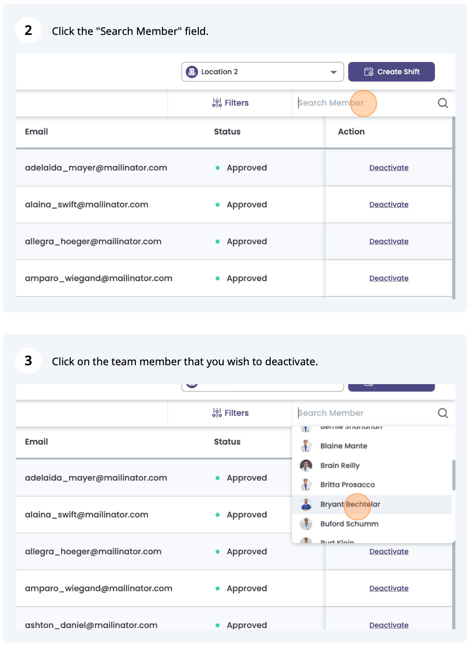
Task: Click Deactivate for alaina_swift@mailinator.com
Action: [389, 204]
